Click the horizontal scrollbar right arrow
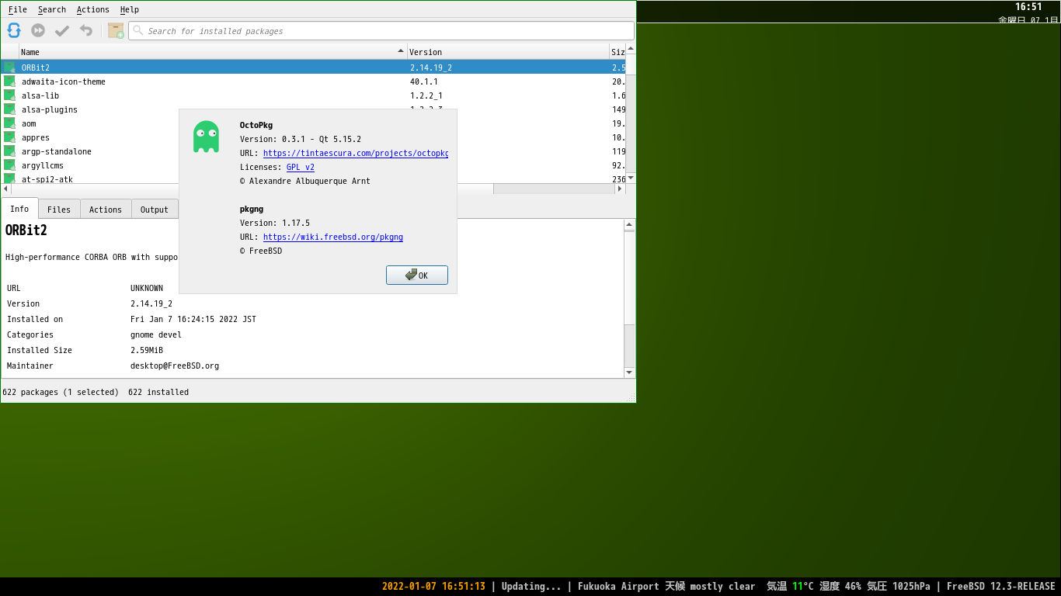This screenshot has height=596, width=1061. coord(620,189)
